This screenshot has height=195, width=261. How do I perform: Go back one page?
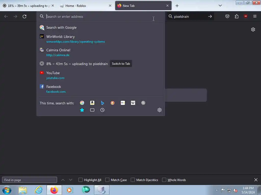[x=6, y=17]
